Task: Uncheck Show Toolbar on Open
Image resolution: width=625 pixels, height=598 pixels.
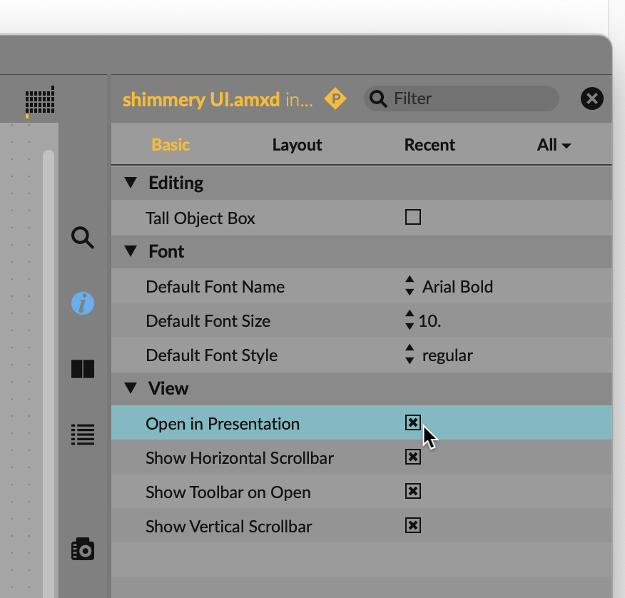Action: point(412,491)
